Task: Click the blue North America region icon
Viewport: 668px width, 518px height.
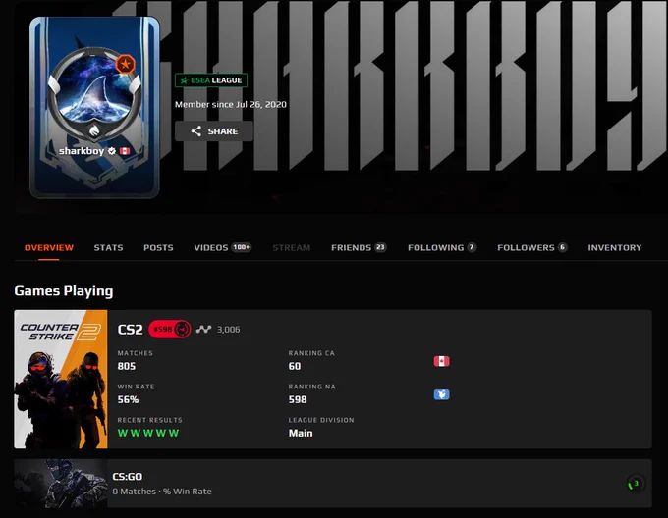Action: 441,394
